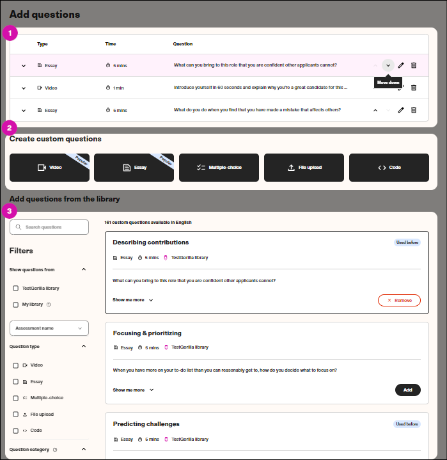
Task: Collapse the Question type filter section
Action: coord(84,346)
